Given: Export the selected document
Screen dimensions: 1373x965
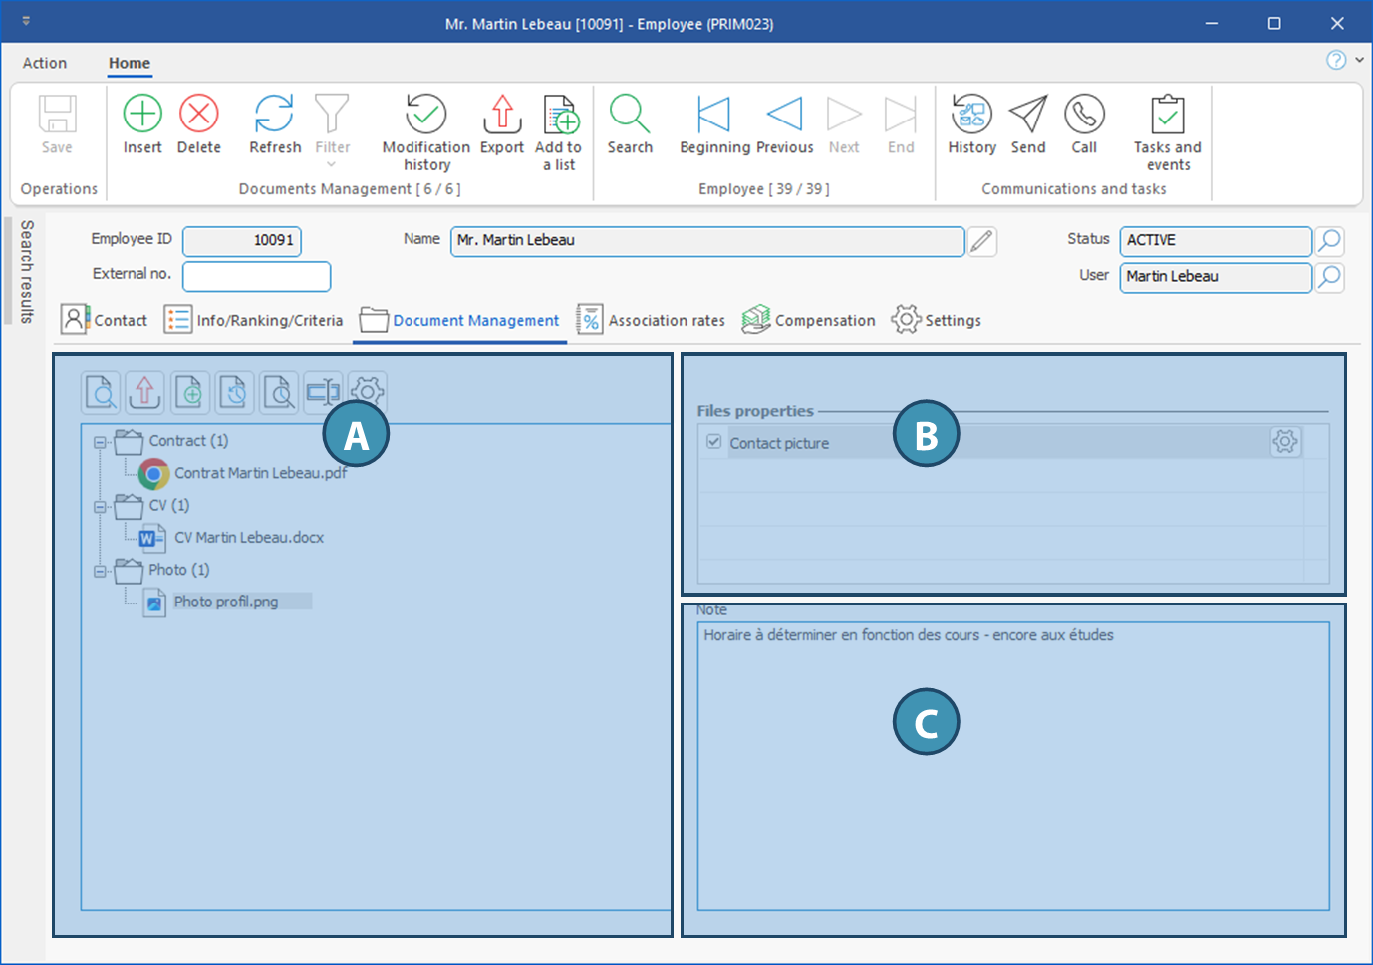Looking at the screenshot, I should pos(502,123).
